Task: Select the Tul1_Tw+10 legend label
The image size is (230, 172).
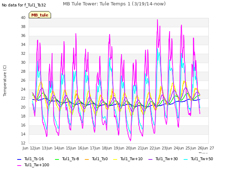Action: [132, 159]
